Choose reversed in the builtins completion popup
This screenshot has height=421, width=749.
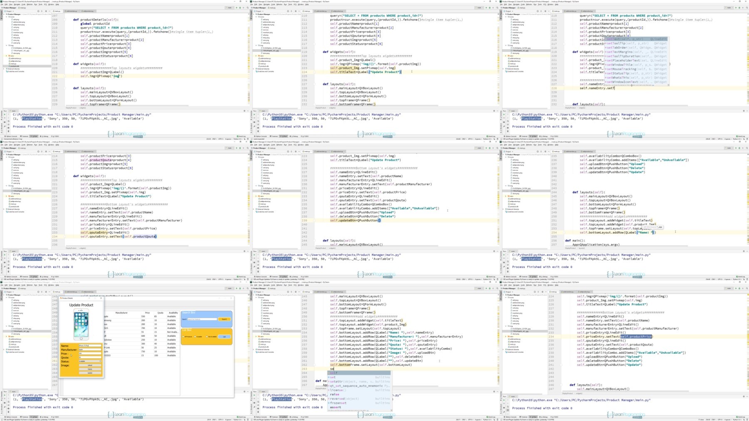click(x=359, y=399)
